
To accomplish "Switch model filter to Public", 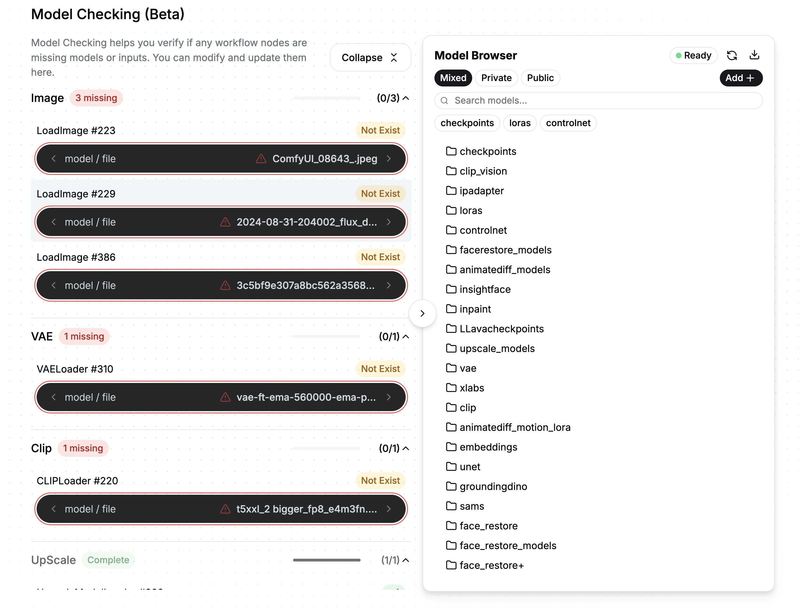I will [x=540, y=78].
